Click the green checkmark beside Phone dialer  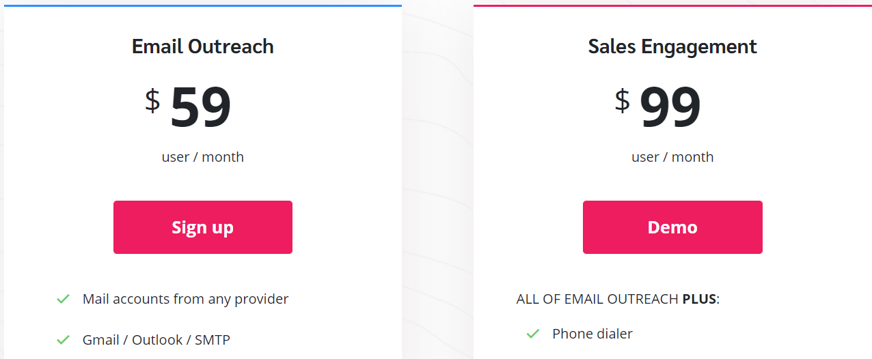tap(533, 334)
